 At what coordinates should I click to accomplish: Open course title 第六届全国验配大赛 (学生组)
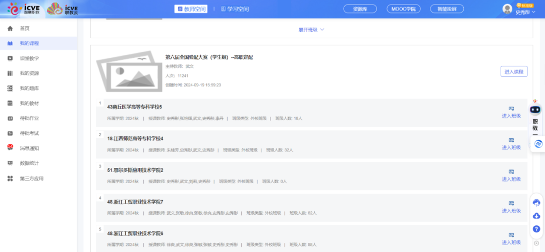click(209, 57)
